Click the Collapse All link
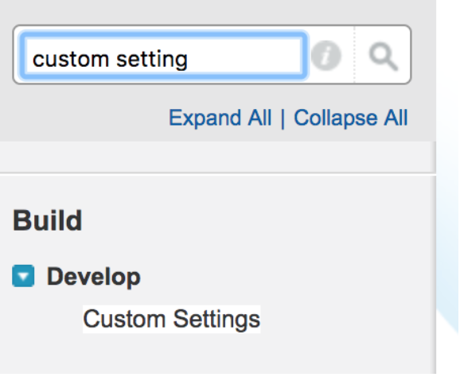Viewport: 460px width, 377px height. tap(351, 118)
